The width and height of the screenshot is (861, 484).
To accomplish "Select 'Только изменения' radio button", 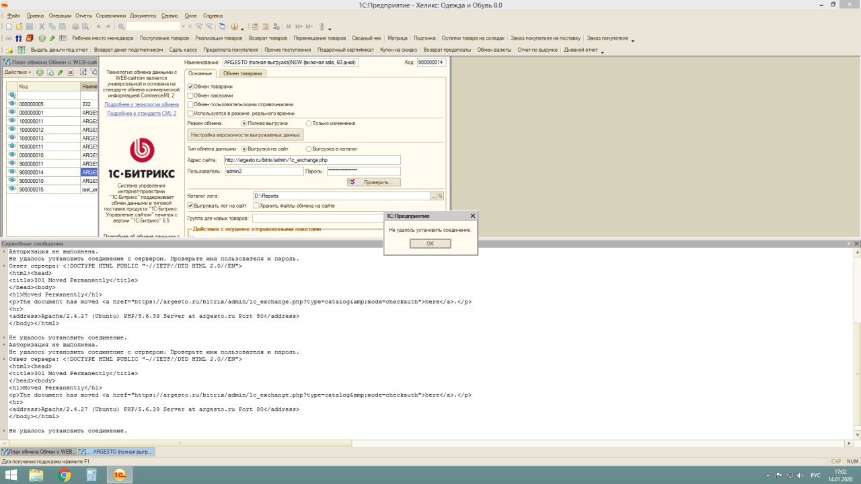I will tap(309, 124).
